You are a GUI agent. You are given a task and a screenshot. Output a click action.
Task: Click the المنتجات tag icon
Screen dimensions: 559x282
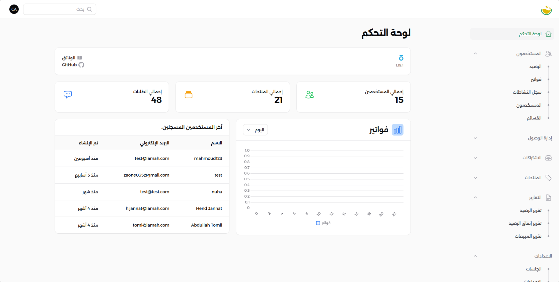click(x=549, y=178)
